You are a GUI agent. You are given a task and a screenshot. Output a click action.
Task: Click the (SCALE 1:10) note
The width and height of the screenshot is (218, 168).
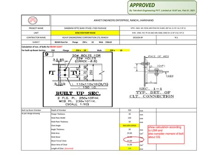tap(77, 104)
